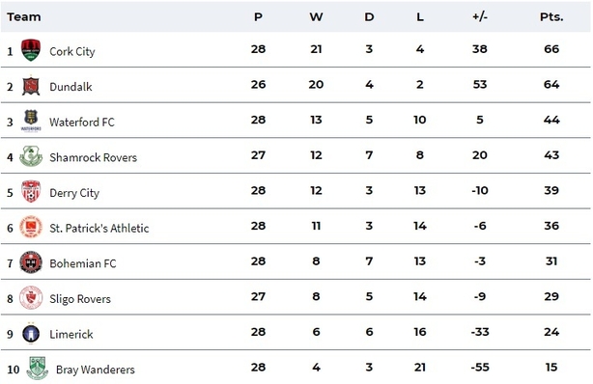Image resolution: width=593 pixels, height=384 pixels.
Task: Click the P played column header
Action: 258,17
